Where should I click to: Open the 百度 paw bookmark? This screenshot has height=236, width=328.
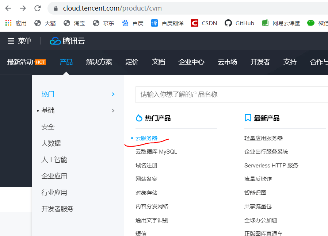click(x=133, y=23)
